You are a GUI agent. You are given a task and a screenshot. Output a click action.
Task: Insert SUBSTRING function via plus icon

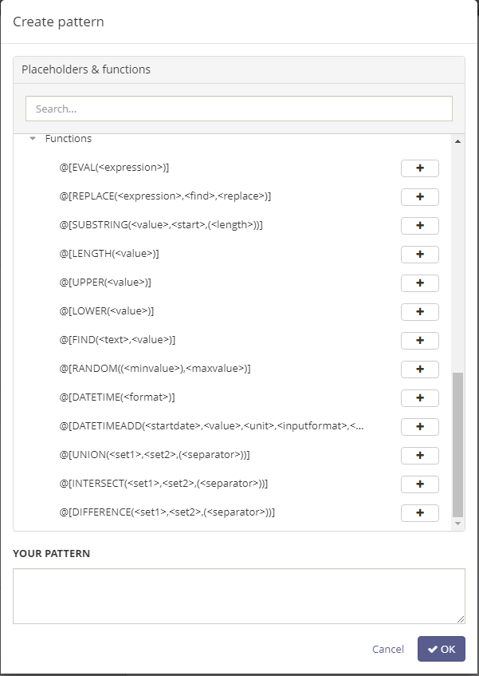tap(419, 226)
